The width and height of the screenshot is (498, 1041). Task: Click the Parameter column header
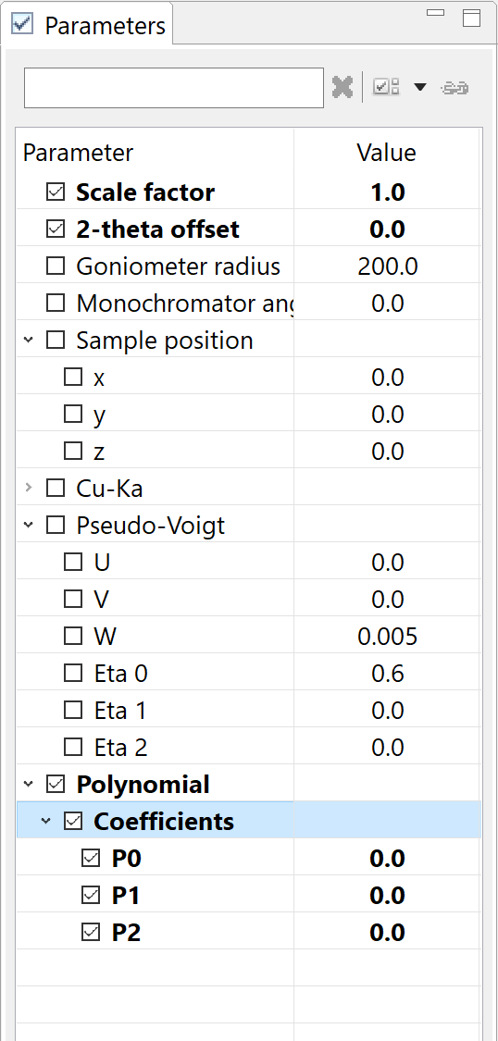[x=79, y=153]
